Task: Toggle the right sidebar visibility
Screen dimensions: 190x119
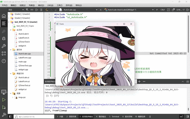Action: coord(188,117)
